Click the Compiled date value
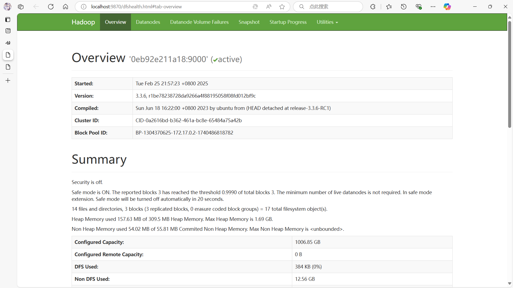This screenshot has width=513, height=288. (233, 108)
